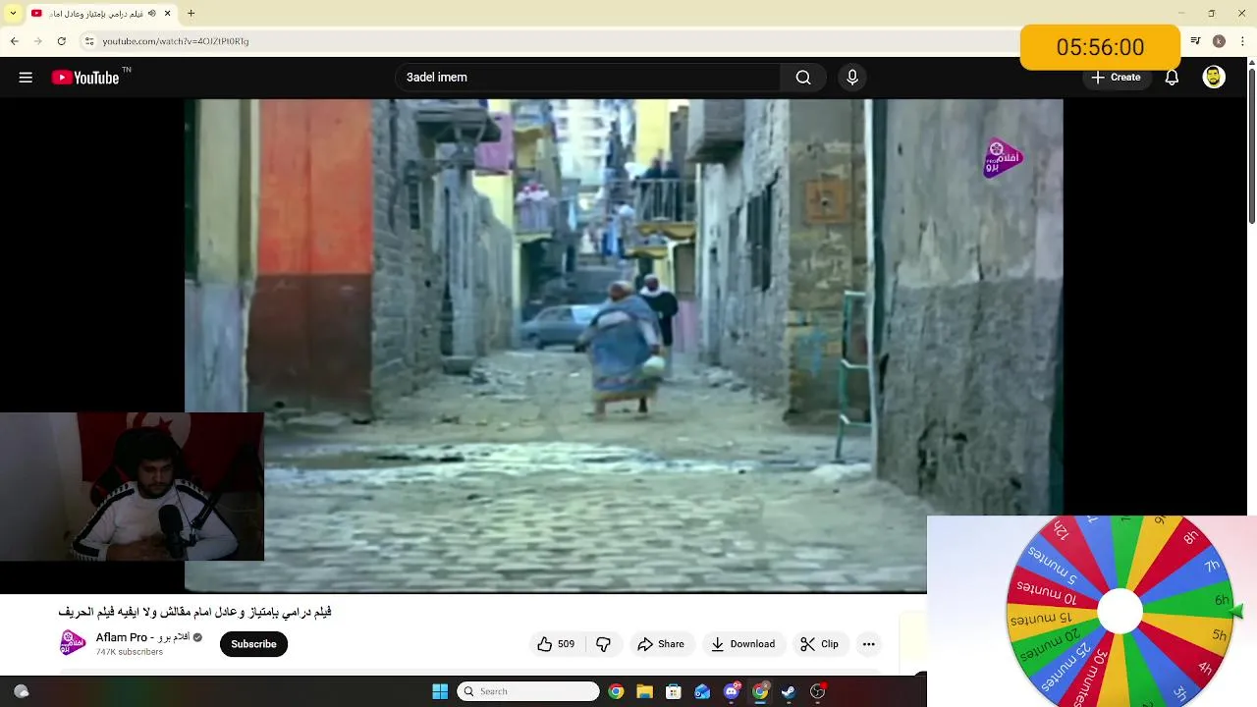Click the browser address bar URL
This screenshot has height=707, width=1257.
point(176,41)
